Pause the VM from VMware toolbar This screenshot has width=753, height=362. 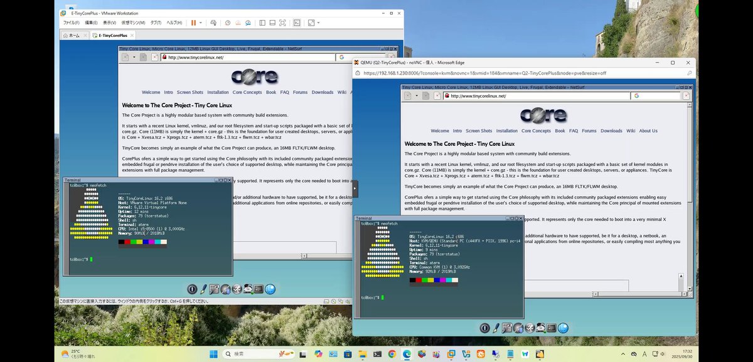(193, 23)
